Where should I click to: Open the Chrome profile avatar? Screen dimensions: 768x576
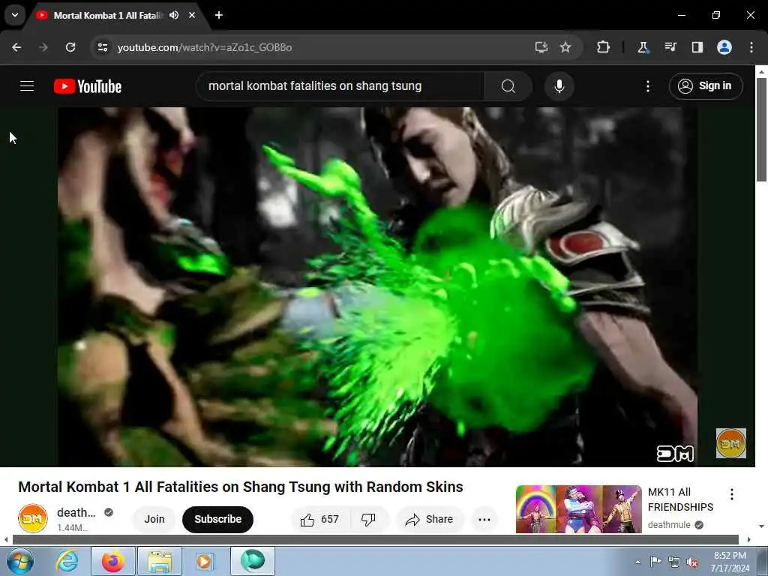coord(724,47)
